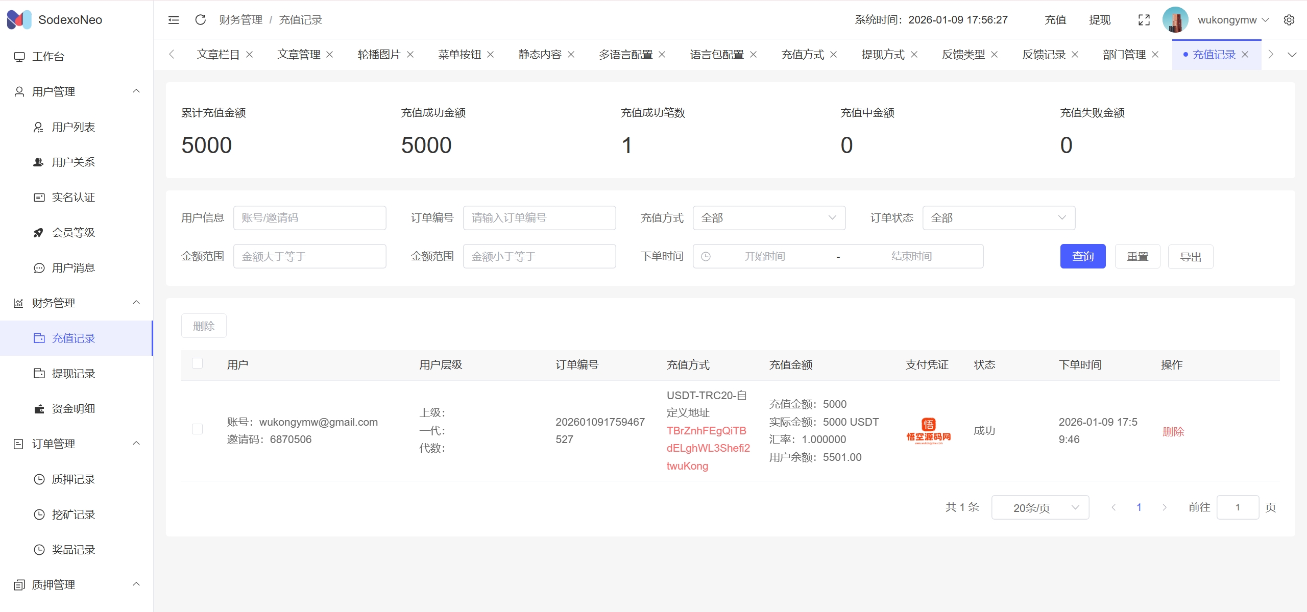Open the 支付凭证 payment proof thumbnail
Screen dimensions: 1307x612
click(x=928, y=431)
